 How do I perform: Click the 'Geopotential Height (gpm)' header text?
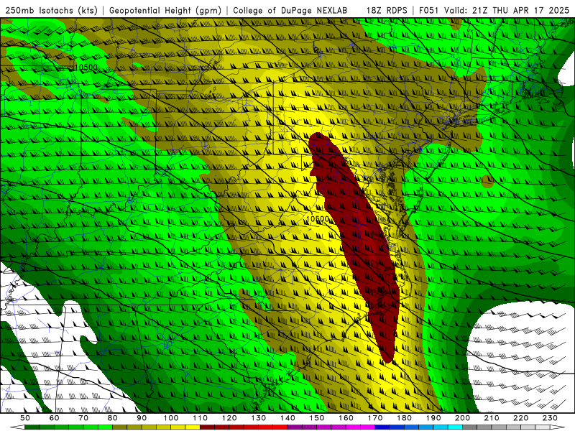tap(165, 10)
